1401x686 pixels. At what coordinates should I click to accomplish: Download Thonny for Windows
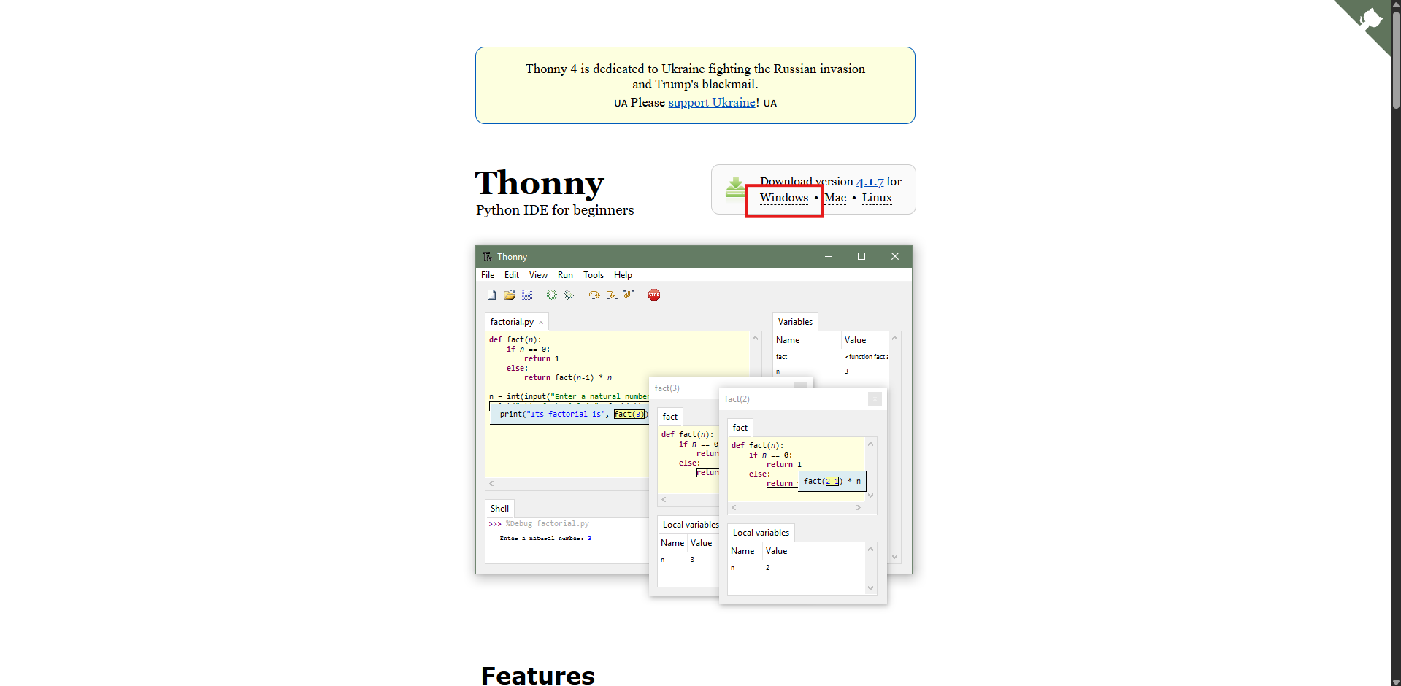click(x=783, y=198)
